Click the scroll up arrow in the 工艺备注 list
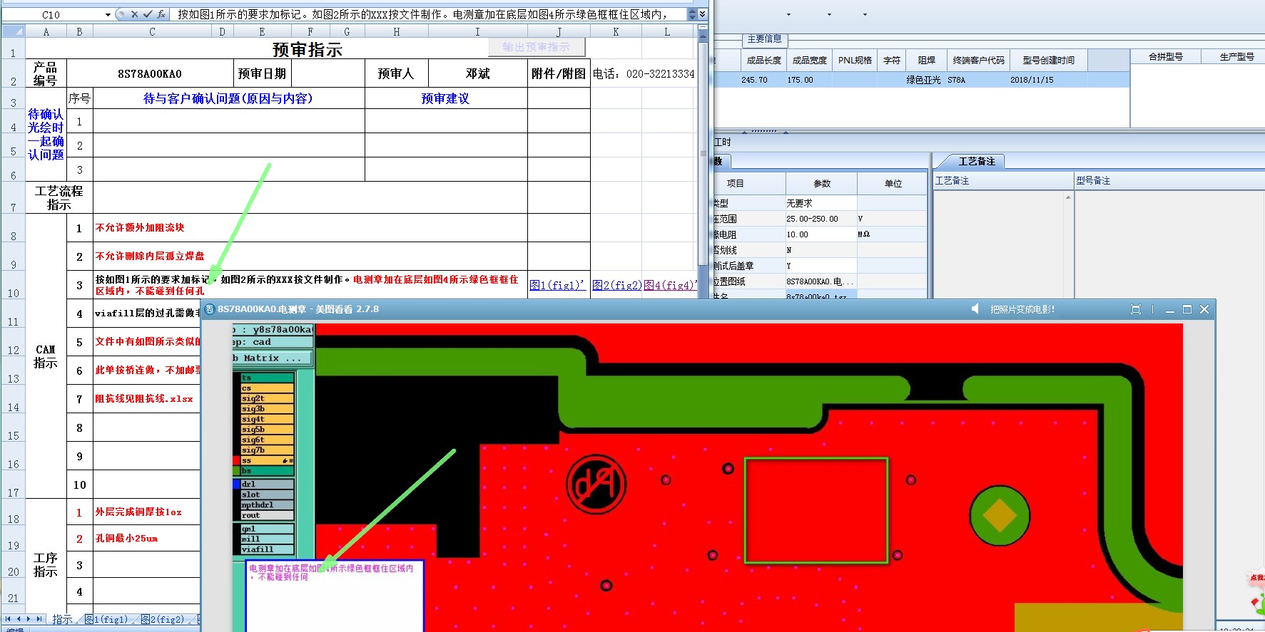1265x632 pixels. 1068,197
